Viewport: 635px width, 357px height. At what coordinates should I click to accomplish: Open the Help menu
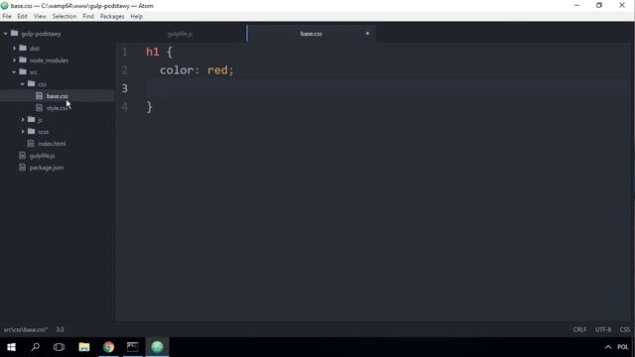tap(137, 16)
